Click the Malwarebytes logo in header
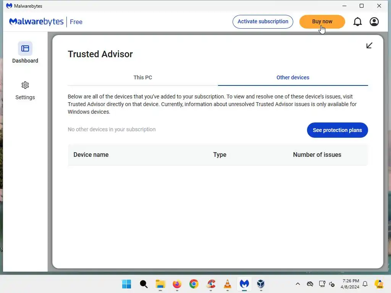The height and width of the screenshot is (293, 391). coord(36,22)
